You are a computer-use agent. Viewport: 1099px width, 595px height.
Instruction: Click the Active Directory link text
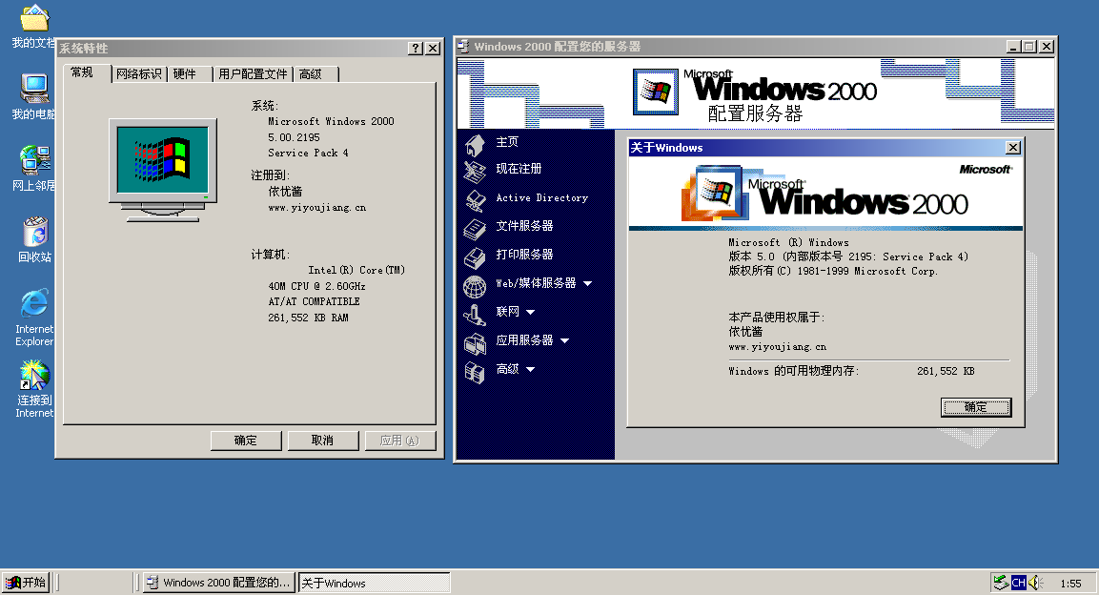pyautogui.click(x=541, y=197)
